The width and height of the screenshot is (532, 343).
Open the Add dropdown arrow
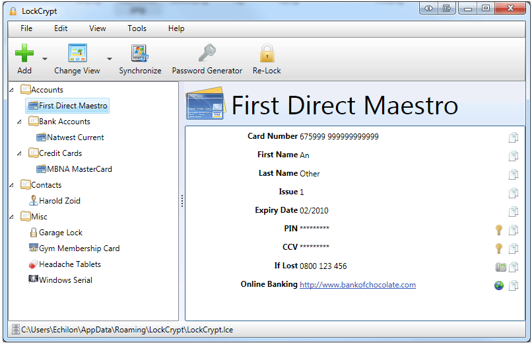point(45,59)
